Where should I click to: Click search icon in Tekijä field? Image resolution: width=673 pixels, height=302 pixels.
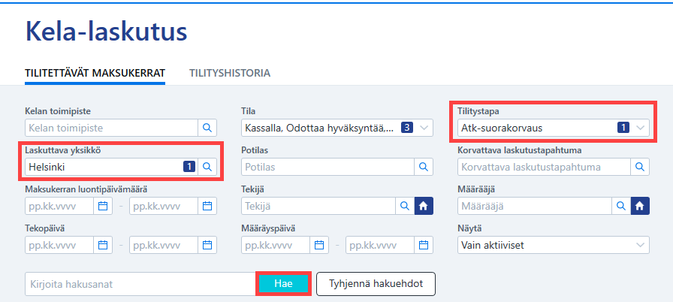coord(405,206)
